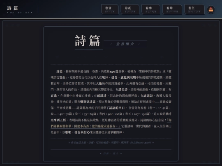Click the orange inbox download icon
The height and width of the screenshot is (166, 222).
pyautogui.click(x=211, y=9)
